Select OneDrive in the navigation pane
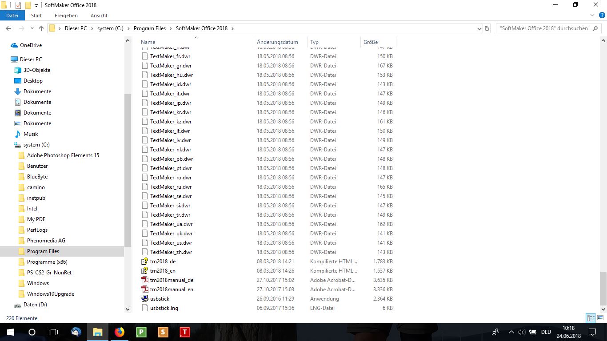The image size is (607, 341). [31, 45]
